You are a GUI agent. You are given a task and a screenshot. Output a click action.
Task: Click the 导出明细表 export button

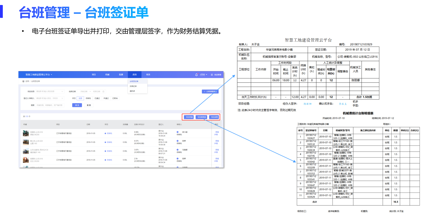click(201, 117)
